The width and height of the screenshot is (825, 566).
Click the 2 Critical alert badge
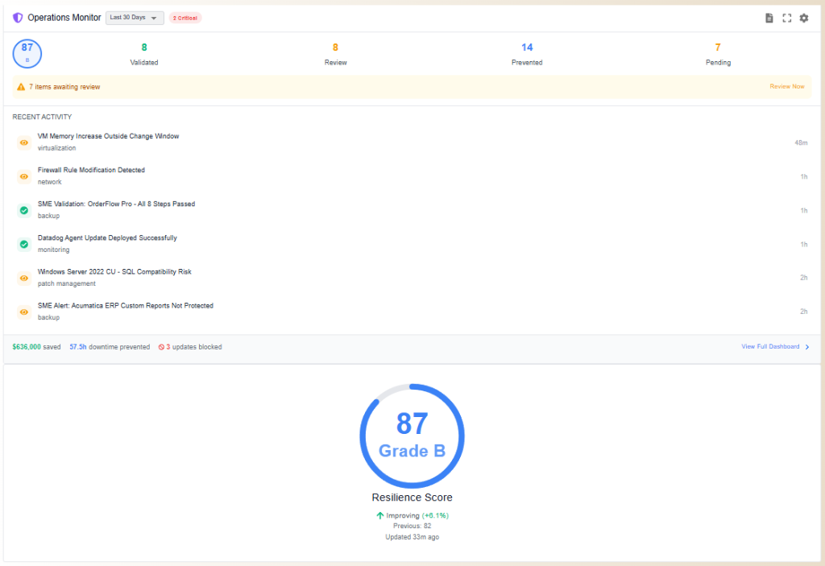(184, 17)
